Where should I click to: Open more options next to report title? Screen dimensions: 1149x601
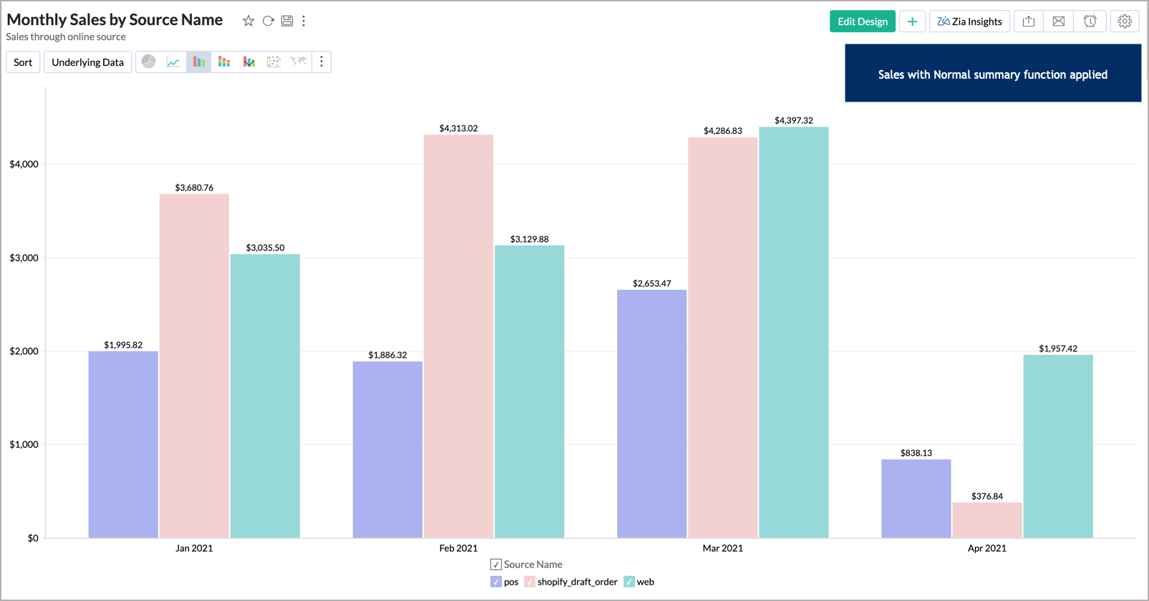tap(304, 21)
